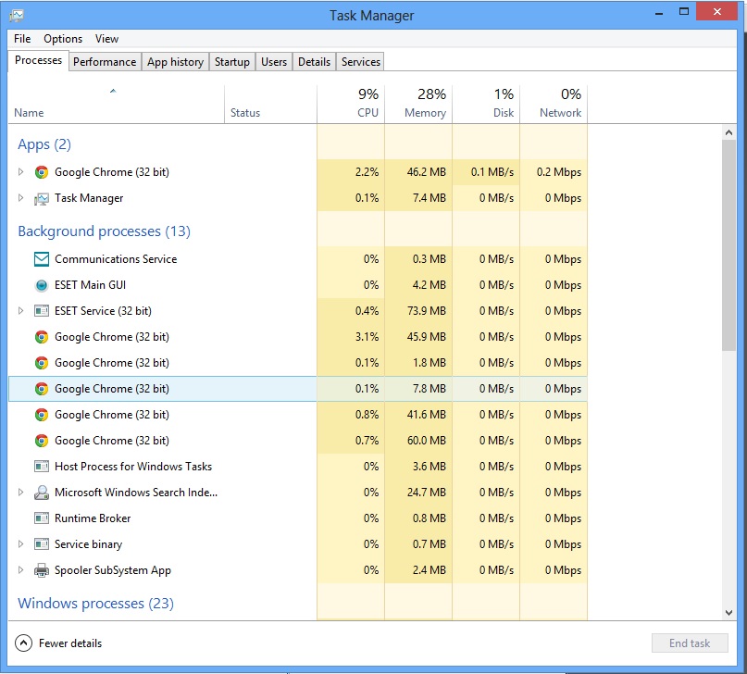The image size is (747, 674).
Task: Click Microsoft Windows Search Indexer icon
Action: coord(42,493)
